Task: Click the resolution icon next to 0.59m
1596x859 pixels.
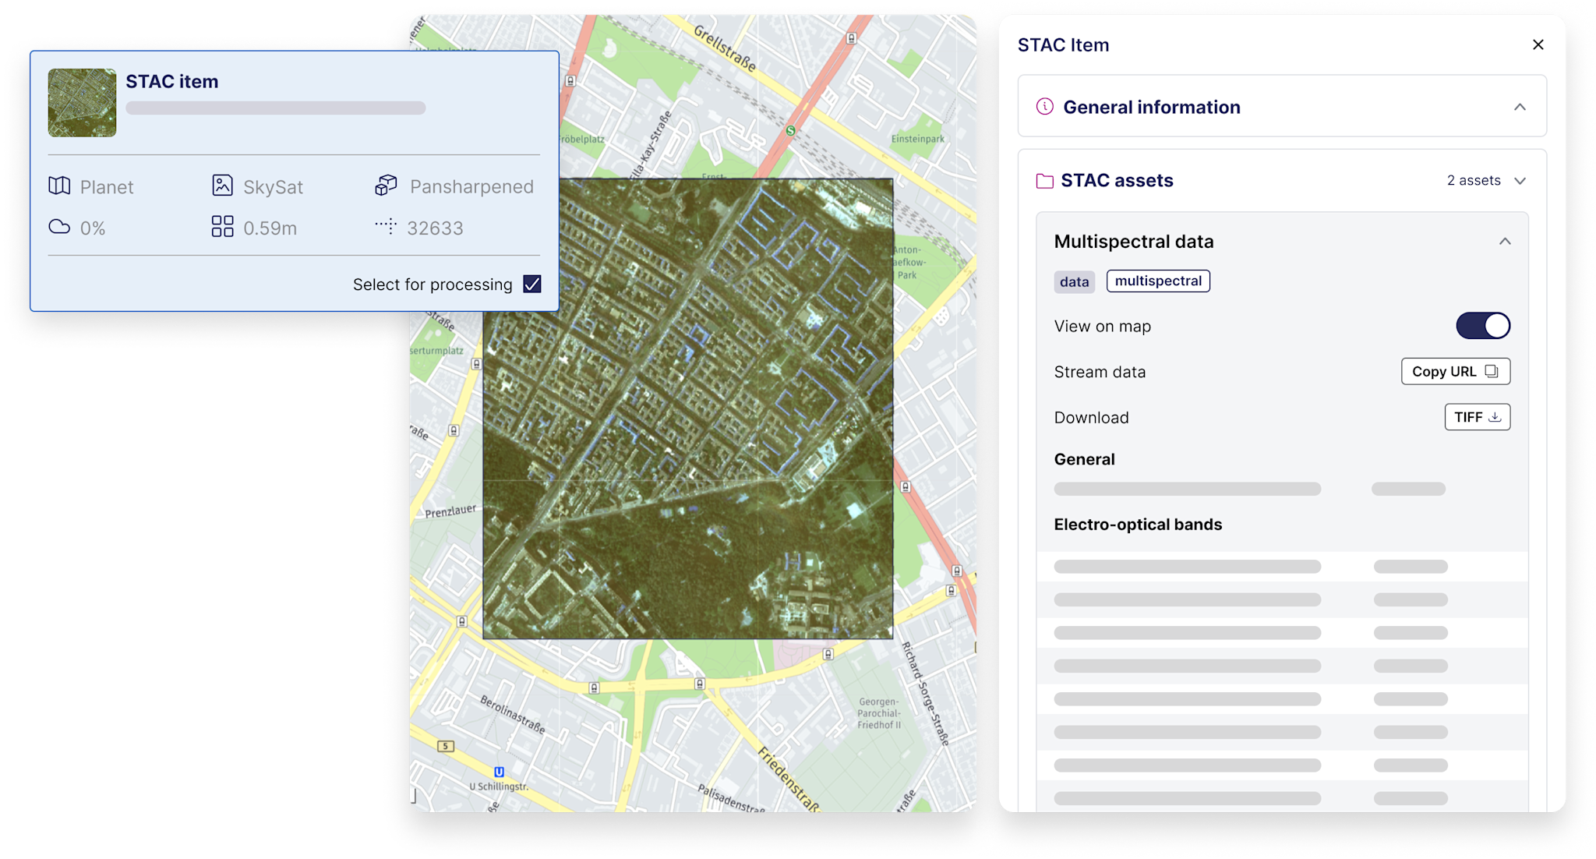Action: tap(222, 227)
